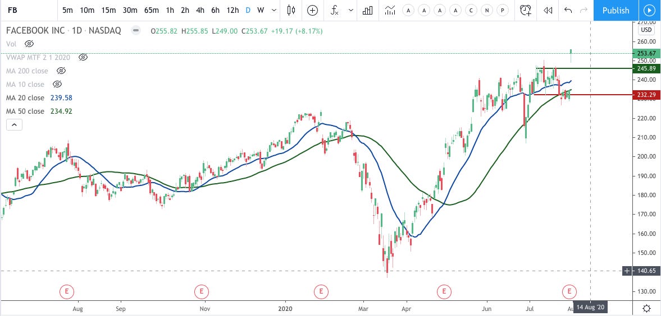Viewport: 661px width, 316px height.
Task: Toggle the MA 10 close eye icon
Action: pos(57,84)
